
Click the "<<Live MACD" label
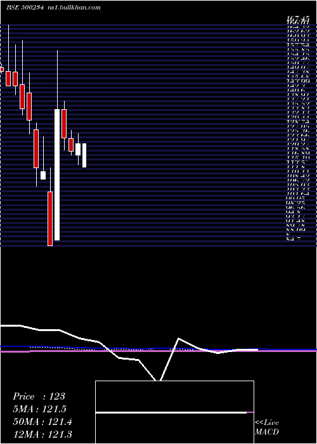(x=267, y=428)
